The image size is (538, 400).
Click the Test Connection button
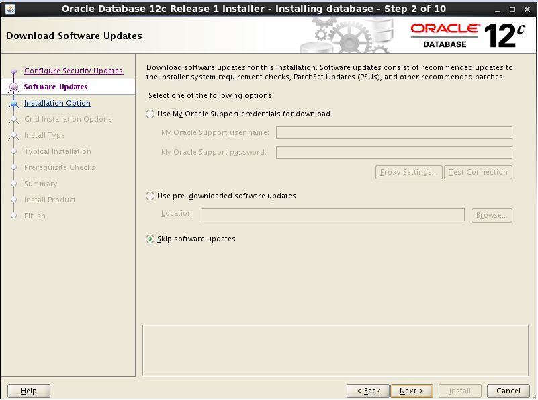[x=478, y=172]
